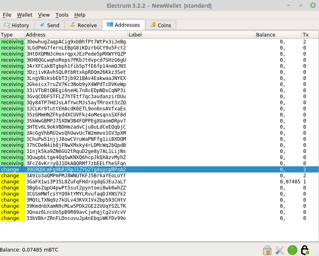Select address 35kWwGBMPJ7SXDW3B4FQPPEgXUaomDRpv7
The height and width of the screenshot is (256, 319).
click(x=76, y=121)
